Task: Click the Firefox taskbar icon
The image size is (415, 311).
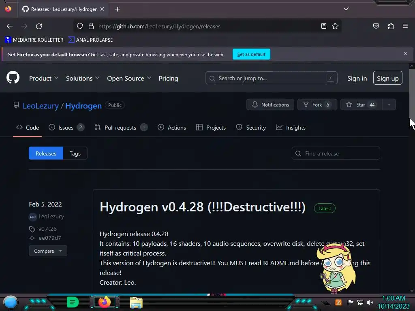Action: (104, 302)
